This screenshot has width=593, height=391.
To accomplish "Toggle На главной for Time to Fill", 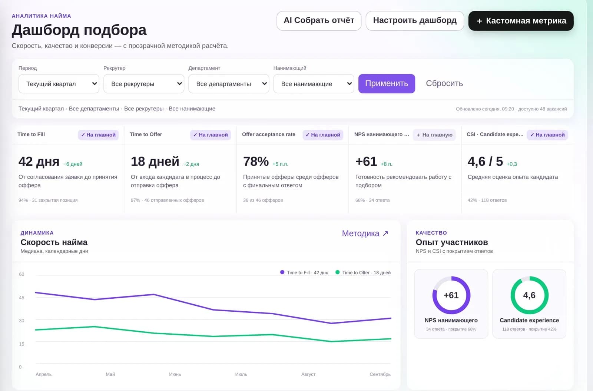I will pos(98,135).
